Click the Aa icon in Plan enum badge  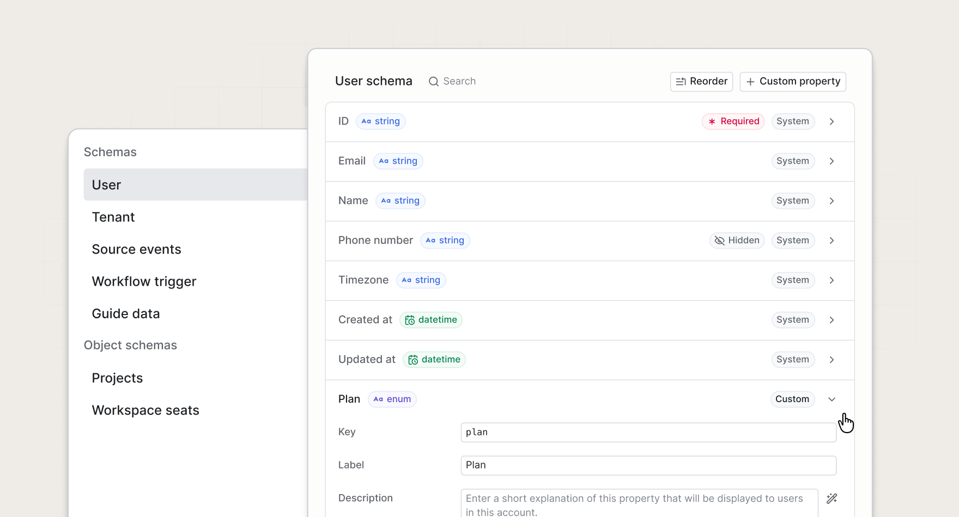pyautogui.click(x=378, y=399)
